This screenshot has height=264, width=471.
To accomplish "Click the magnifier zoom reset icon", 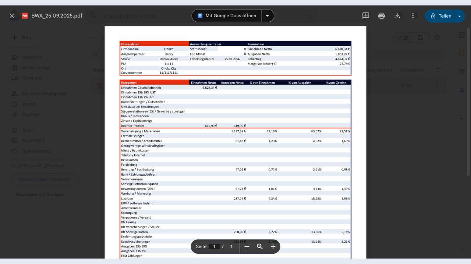I will coord(260,246).
